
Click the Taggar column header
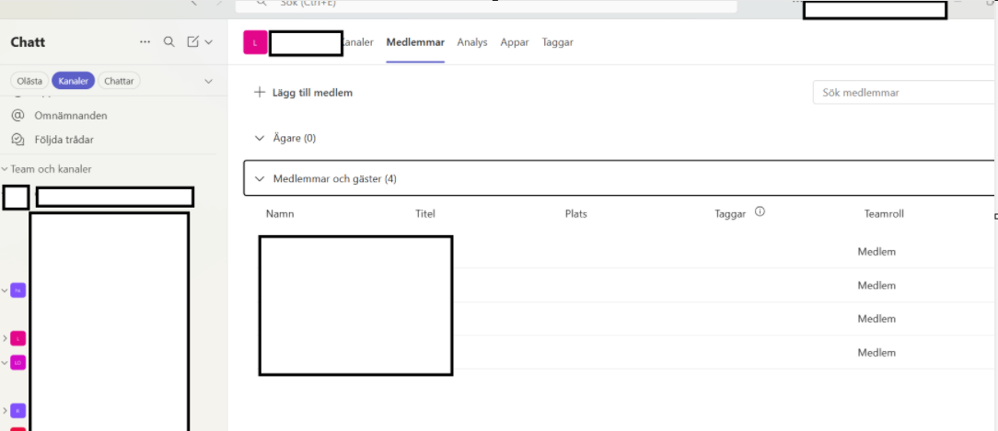click(730, 214)
